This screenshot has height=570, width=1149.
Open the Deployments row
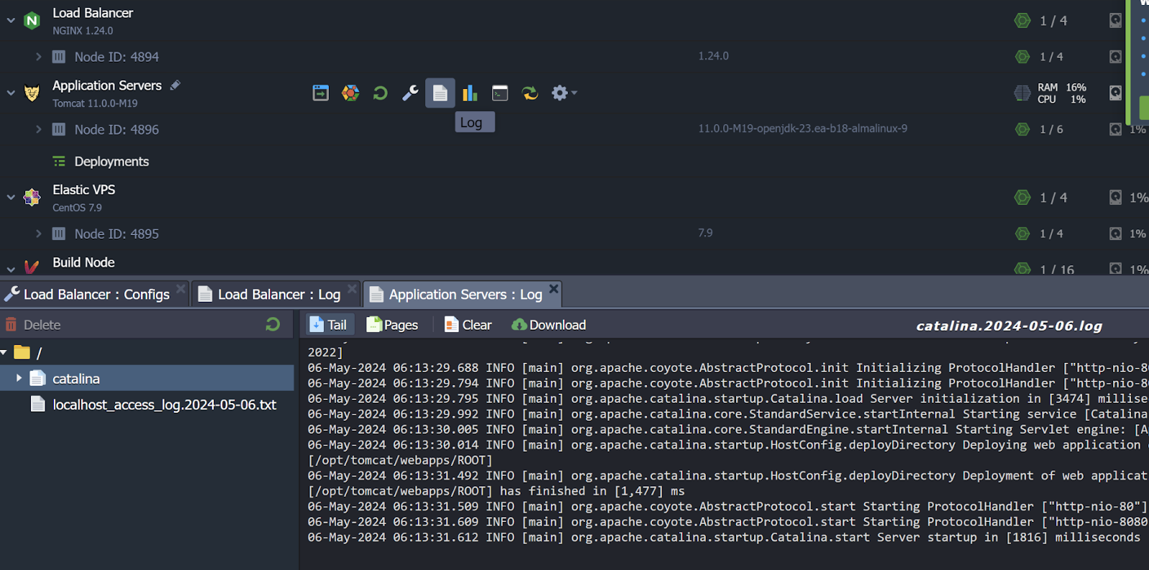[111, 161]
